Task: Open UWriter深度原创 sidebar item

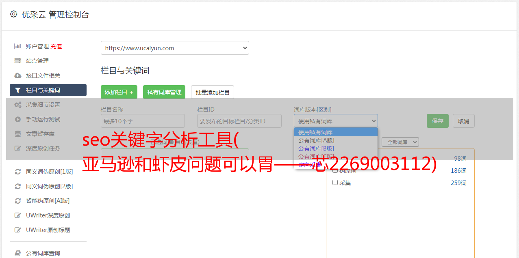Action: click(48, 215)
